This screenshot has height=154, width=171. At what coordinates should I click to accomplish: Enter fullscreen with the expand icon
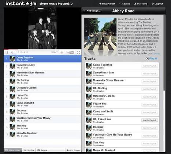78,52
